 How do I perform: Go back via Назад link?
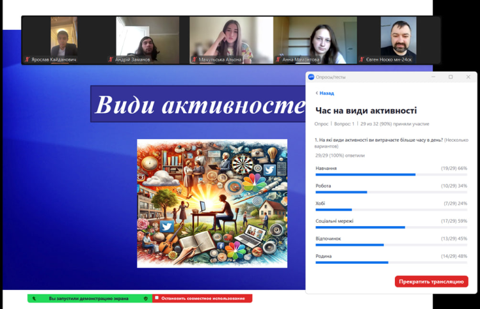click(x=326, y=93)
